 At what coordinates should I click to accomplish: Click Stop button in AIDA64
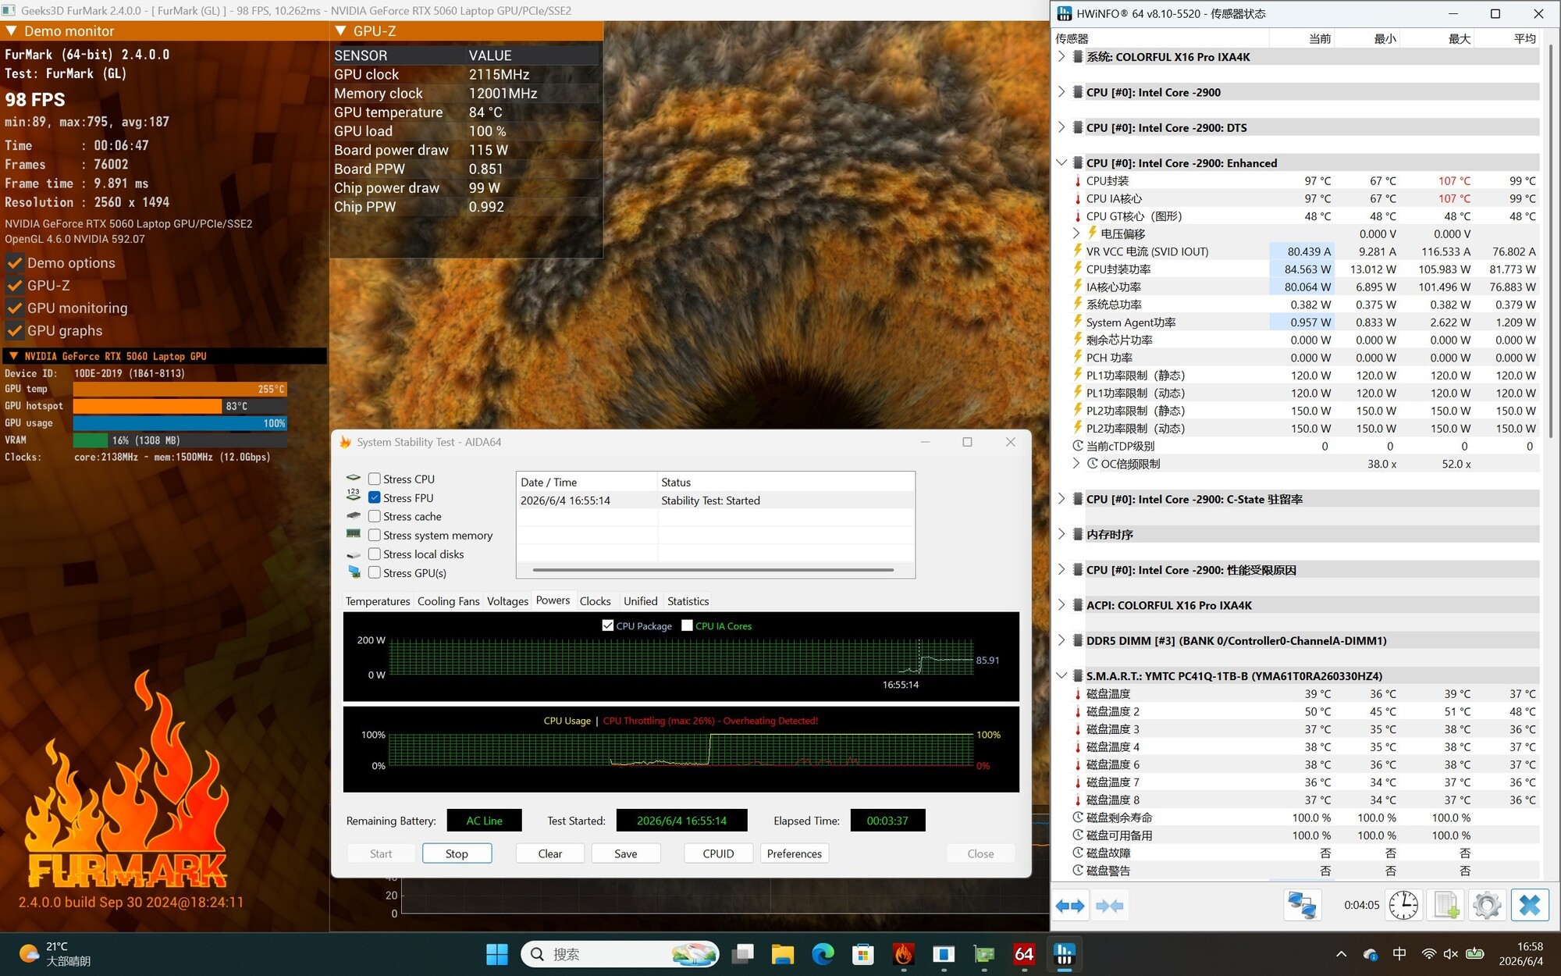[x=457, y=853]
